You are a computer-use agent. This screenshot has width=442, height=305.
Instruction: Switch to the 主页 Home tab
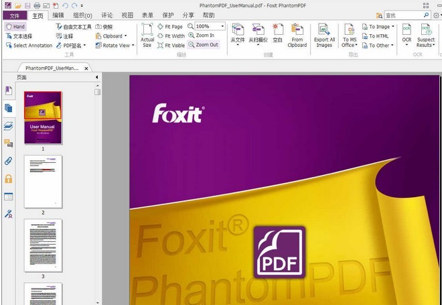point(38,15)
